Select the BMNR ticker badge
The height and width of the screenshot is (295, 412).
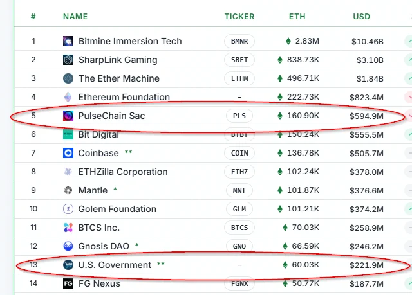coord(239,41)
